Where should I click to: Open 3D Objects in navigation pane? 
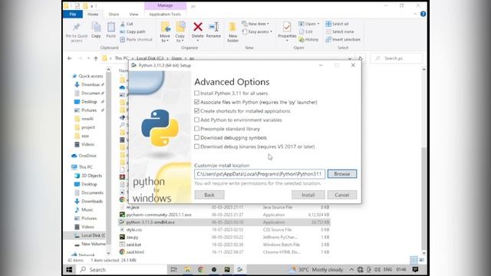point(88,176)
